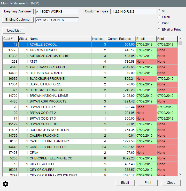Select the AIR-ROW EXPRESS row
The image size is (186, 191).
pyautogui.click(x=90, y=50)
